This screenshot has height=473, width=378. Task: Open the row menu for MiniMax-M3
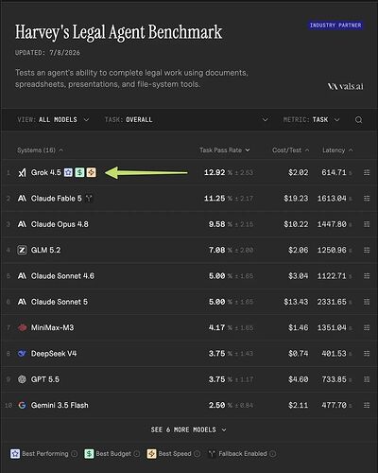point(367,327)
